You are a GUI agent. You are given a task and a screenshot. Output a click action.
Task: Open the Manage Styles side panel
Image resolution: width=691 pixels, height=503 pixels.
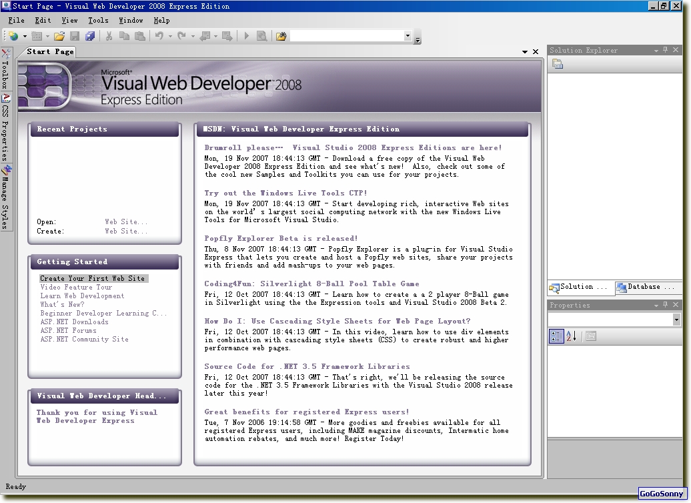(x=5, y=197)
